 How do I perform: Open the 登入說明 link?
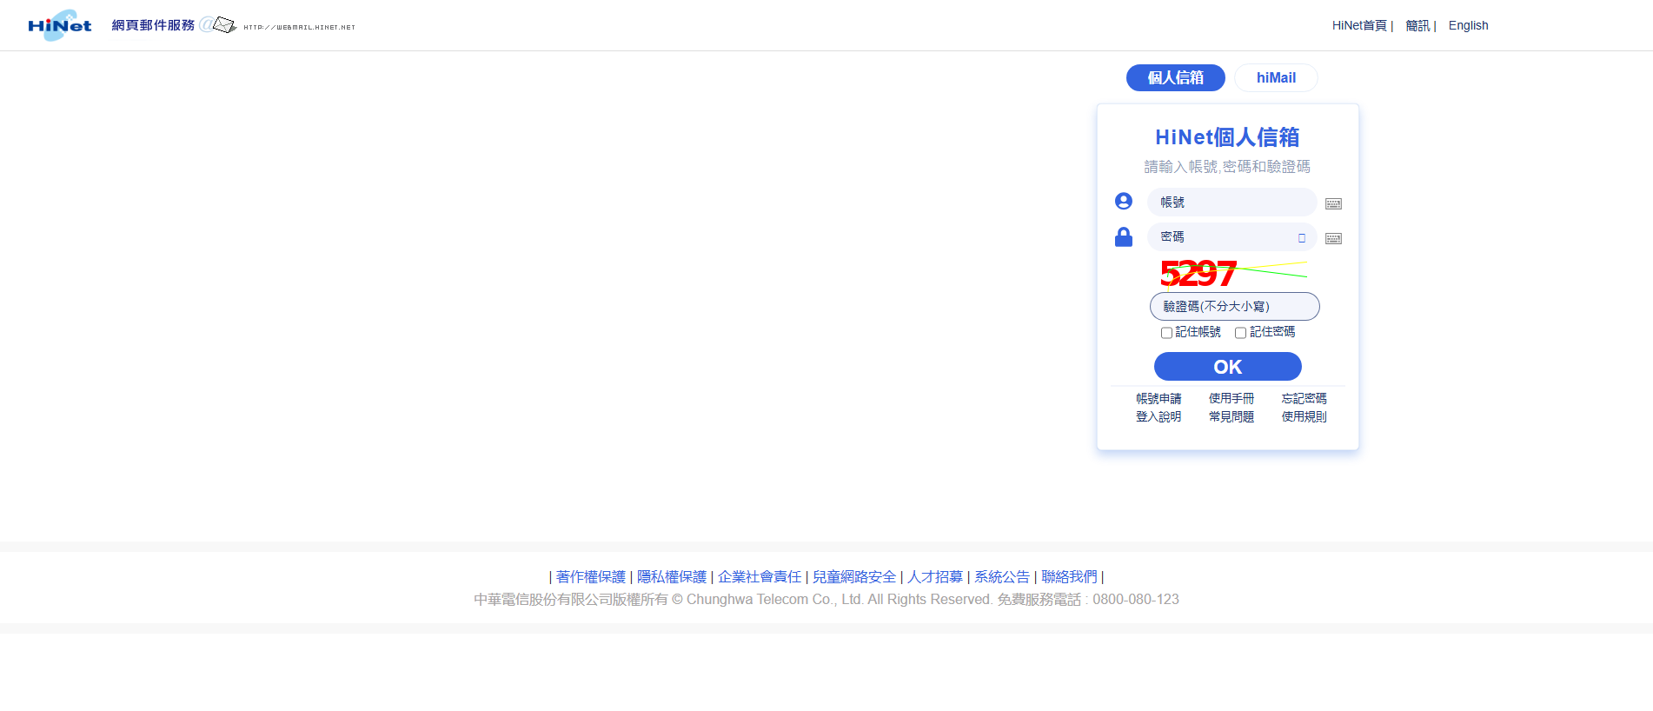coord(1158,416)
